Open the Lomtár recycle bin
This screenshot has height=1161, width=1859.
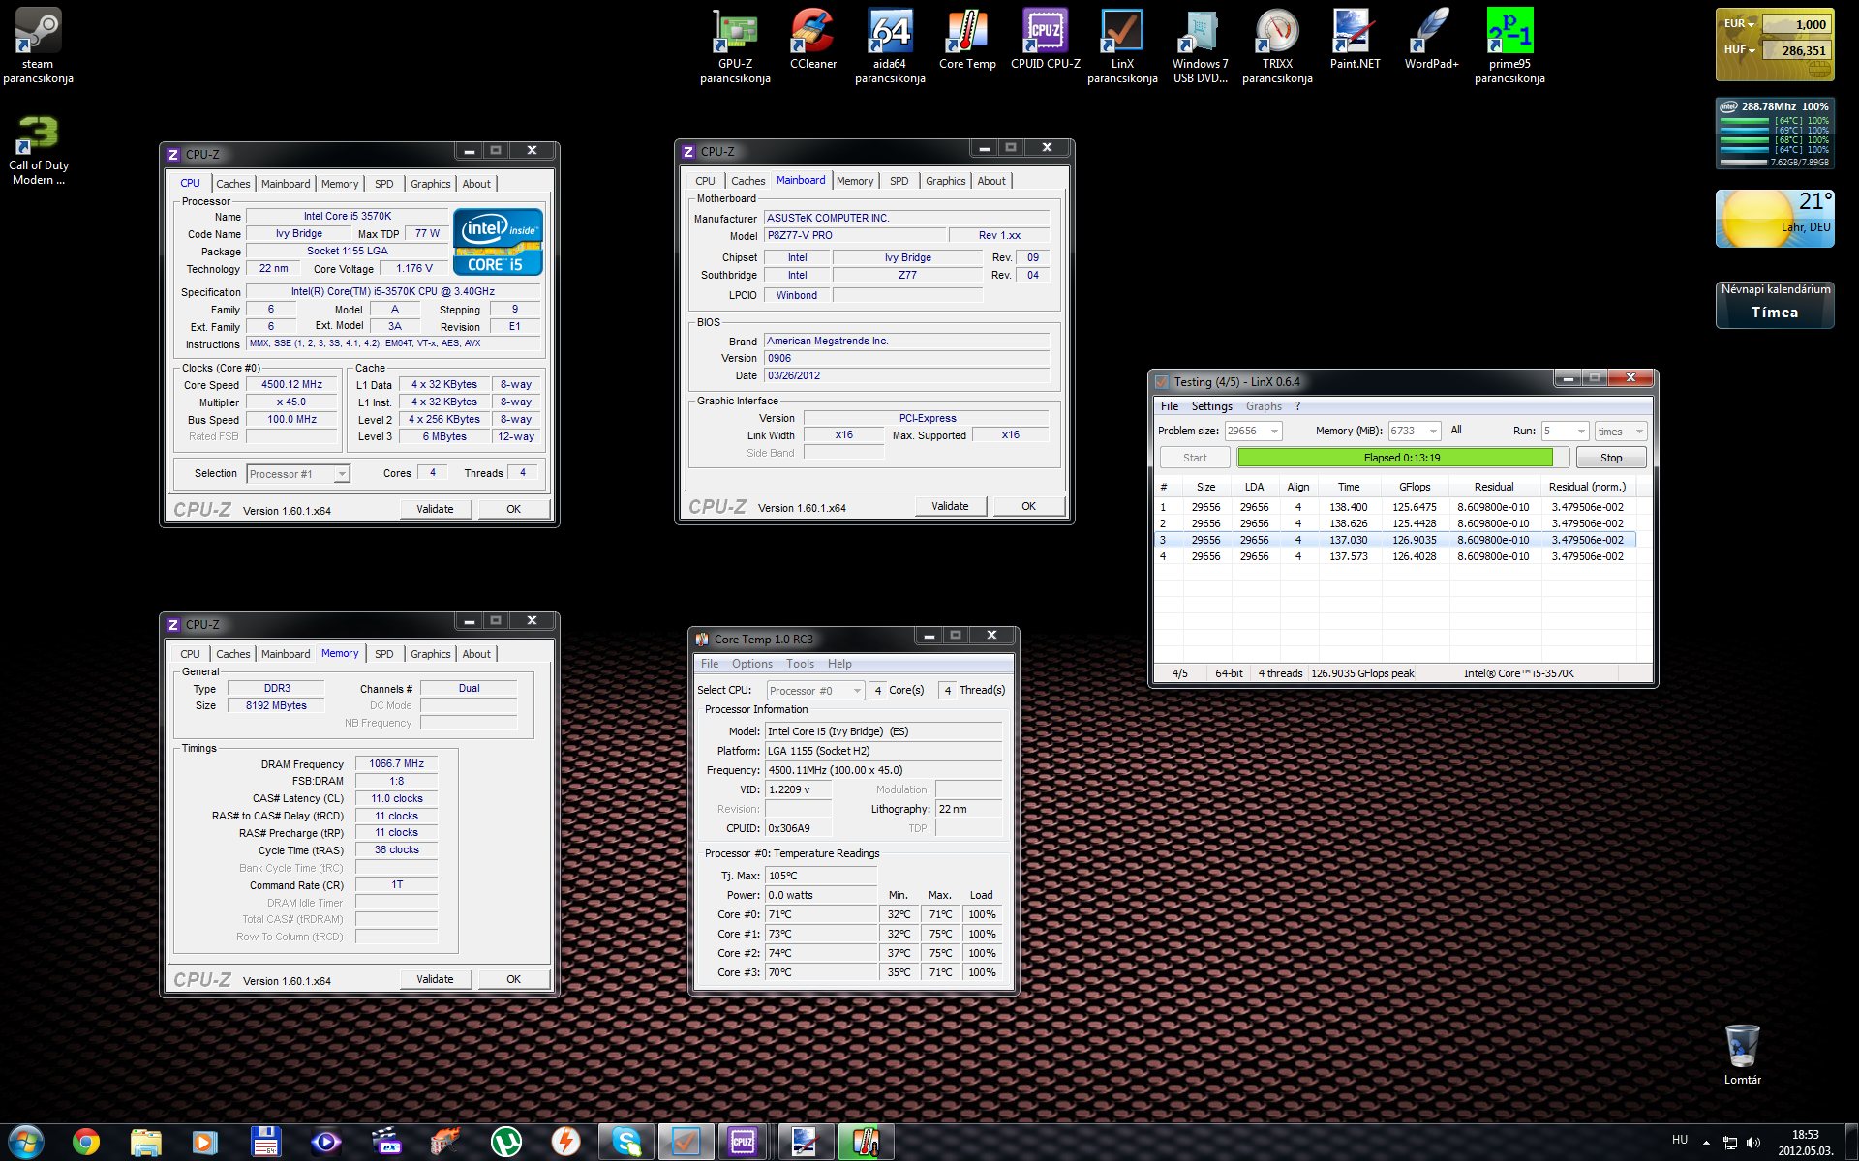click(x=1742, y=1056)
